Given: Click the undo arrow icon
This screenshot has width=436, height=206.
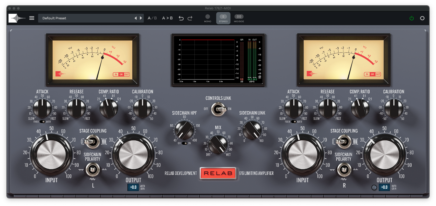Looking at the screenshot, I should [x=181, y=18].
